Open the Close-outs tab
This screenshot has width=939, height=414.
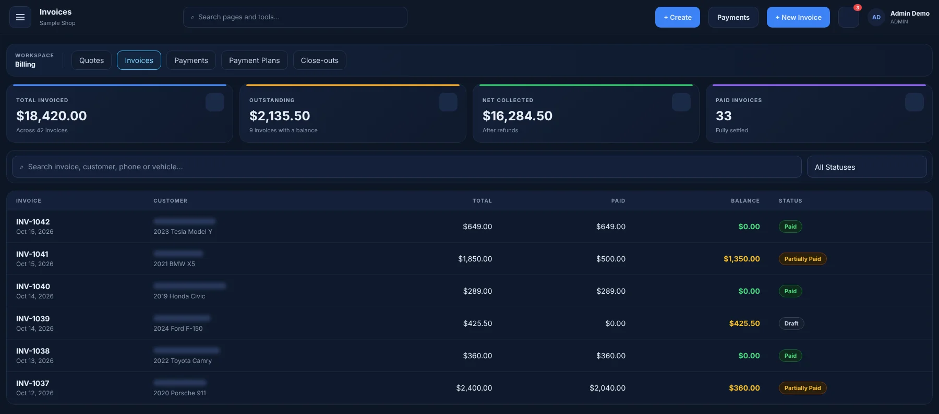[320, 60]
